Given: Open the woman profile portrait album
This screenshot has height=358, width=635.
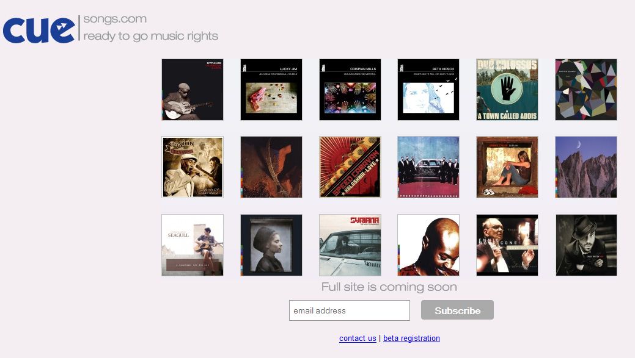Looking at the screenshot, I should pyautogui.click(x=271, y=245).
